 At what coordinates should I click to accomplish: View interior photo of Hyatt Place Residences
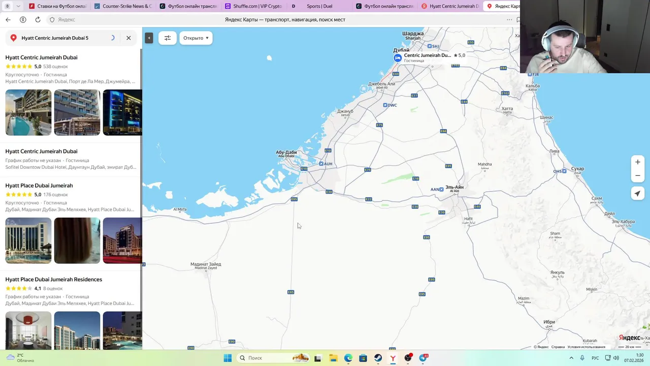coord(28,330)
